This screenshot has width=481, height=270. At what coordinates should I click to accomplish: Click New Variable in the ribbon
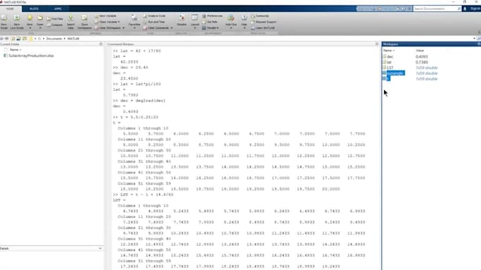pos(105,16)
